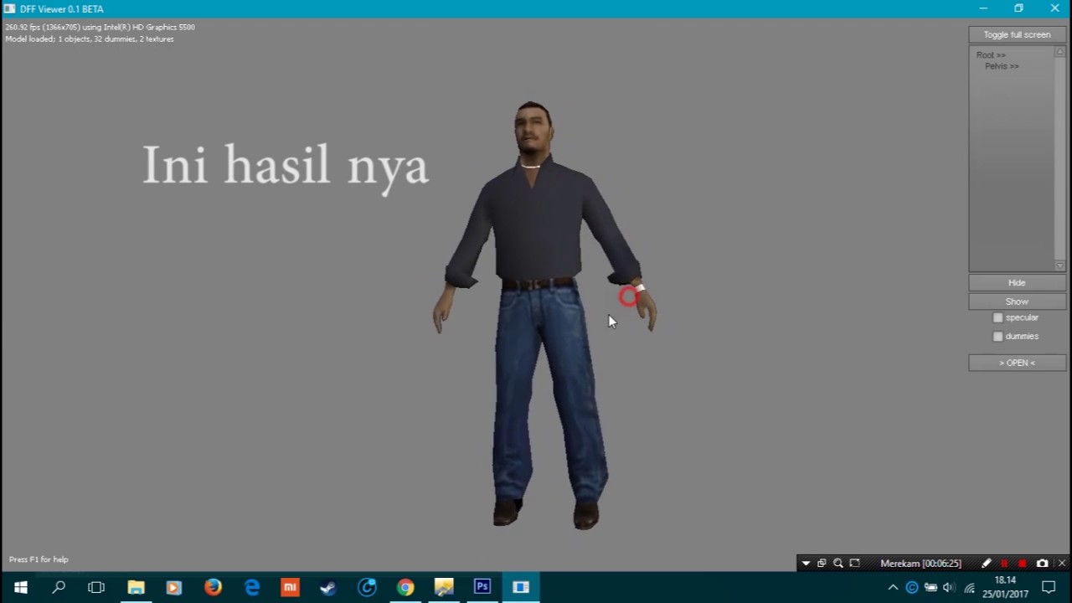Screen dimensions: 1072x603
Task: Click the DFF Viewer taskbar icon
Action: tap(521, 587)
